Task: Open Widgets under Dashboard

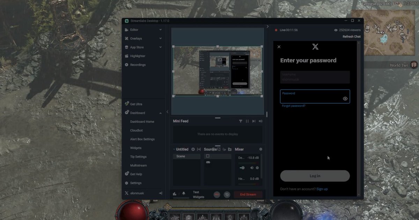Action: point(136,148)
